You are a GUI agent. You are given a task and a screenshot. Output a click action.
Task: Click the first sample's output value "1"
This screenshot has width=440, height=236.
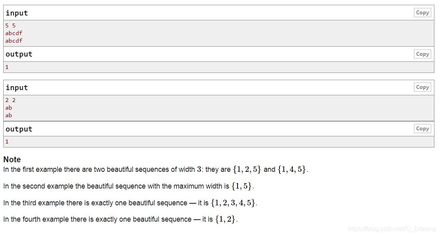coord(7,67)
